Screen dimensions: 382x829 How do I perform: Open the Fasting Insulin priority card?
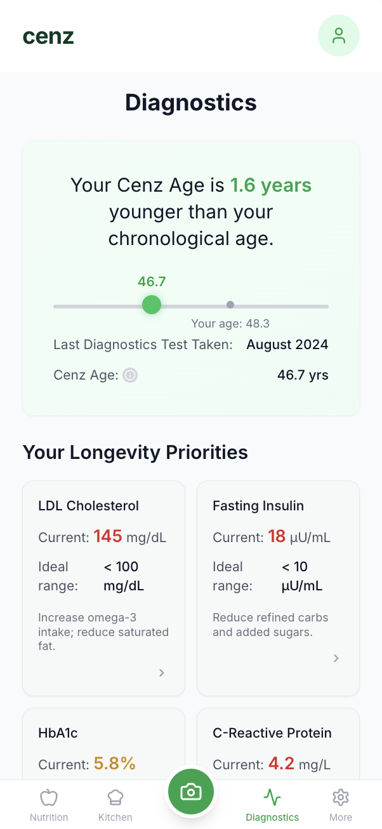point(278,588)
